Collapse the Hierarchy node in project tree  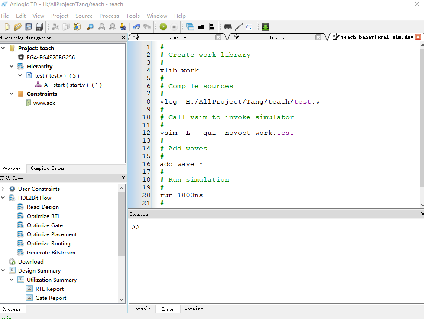pos(12,67)
